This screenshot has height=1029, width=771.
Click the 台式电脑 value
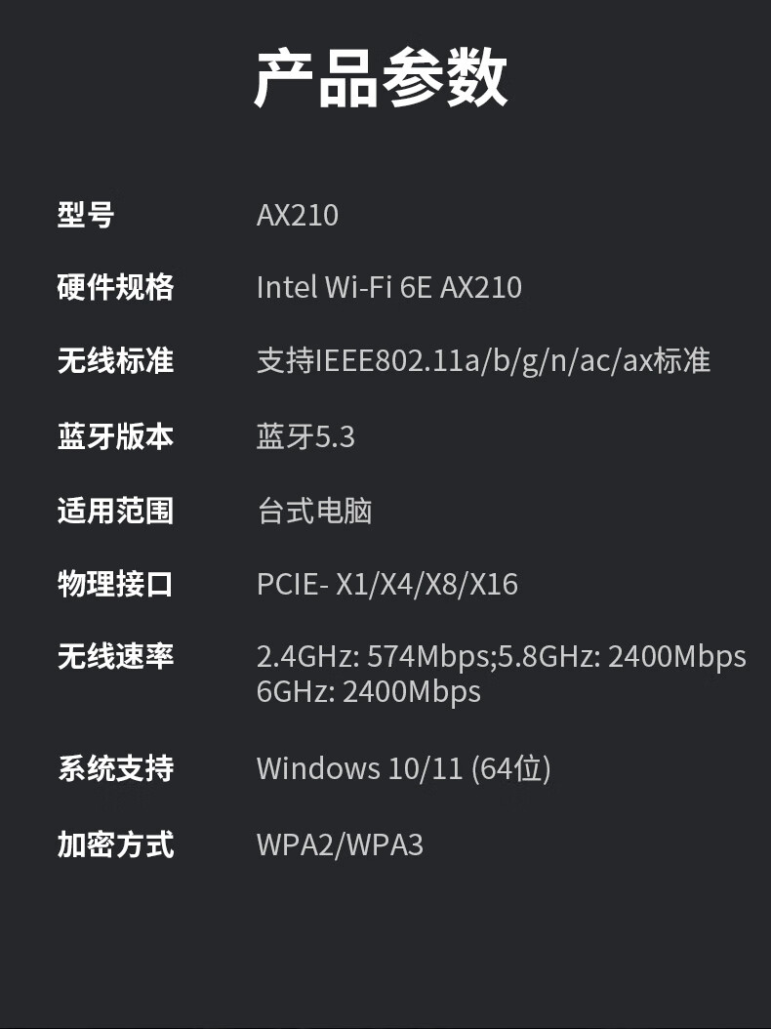[314, 510]
